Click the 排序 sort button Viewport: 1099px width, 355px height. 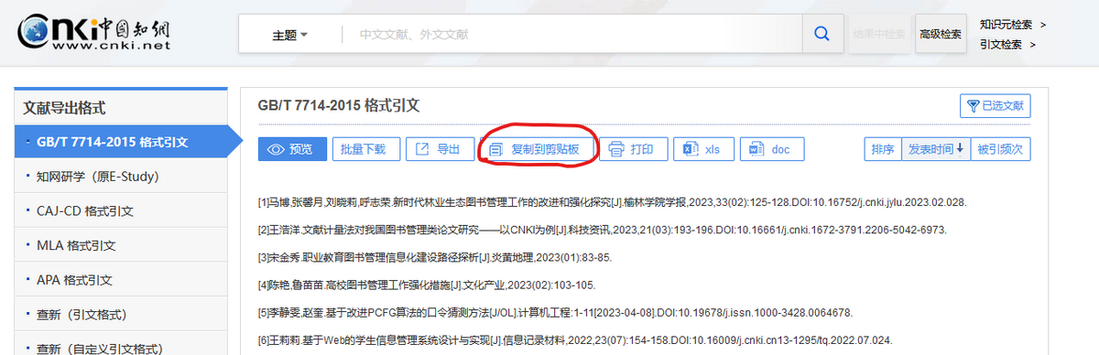883,149
